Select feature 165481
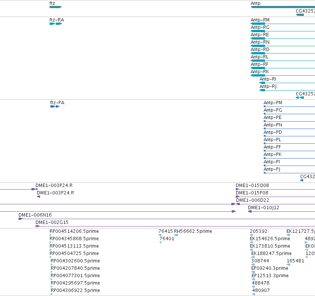Screen dimensions: 315x296 point(295,261)
